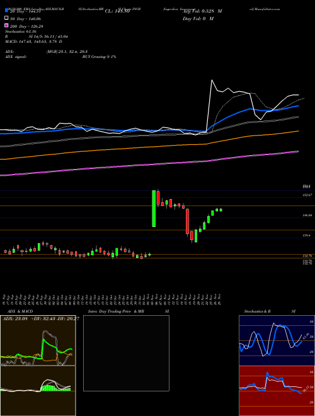Click the 'CL: 148.80' closing price label
The image size is (315, 416).
(117, 11)
